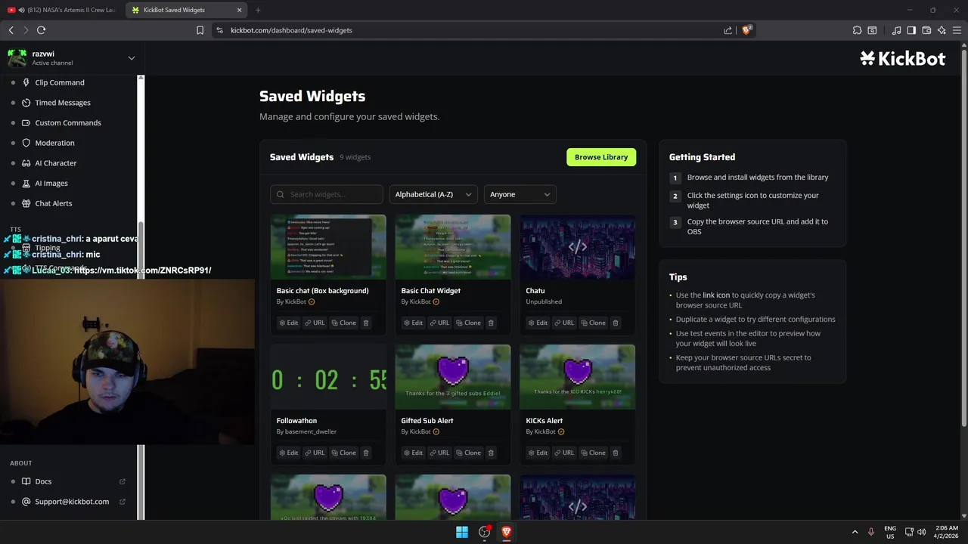The width and height of the screenshot is (968, 544).
Task: Open the Brave playlist music note icon
Action: pos(896,30)
